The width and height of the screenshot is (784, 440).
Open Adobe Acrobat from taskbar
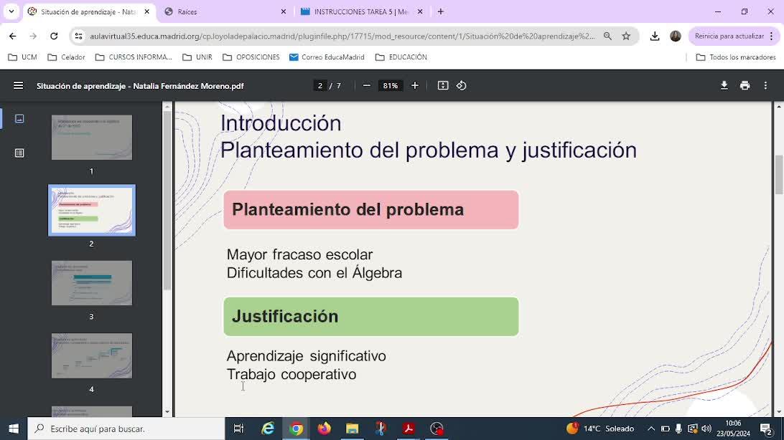click(409, 429)
